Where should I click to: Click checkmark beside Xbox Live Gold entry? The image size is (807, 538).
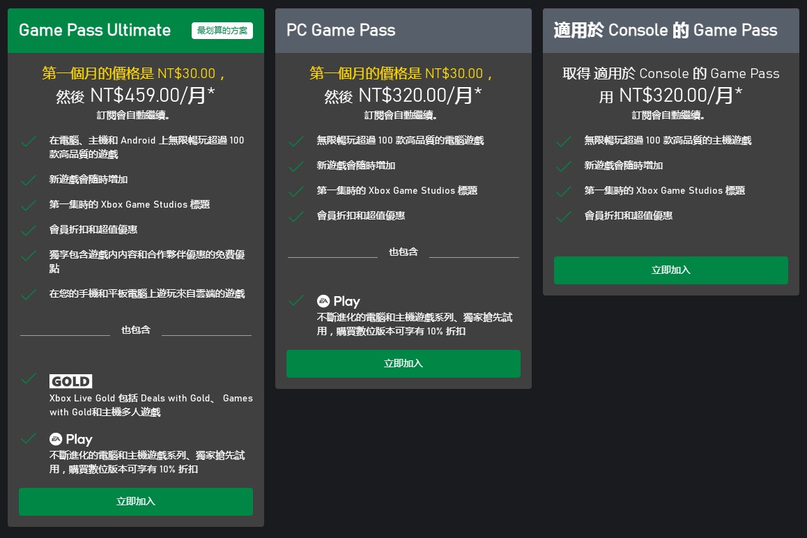coord(29,379)
